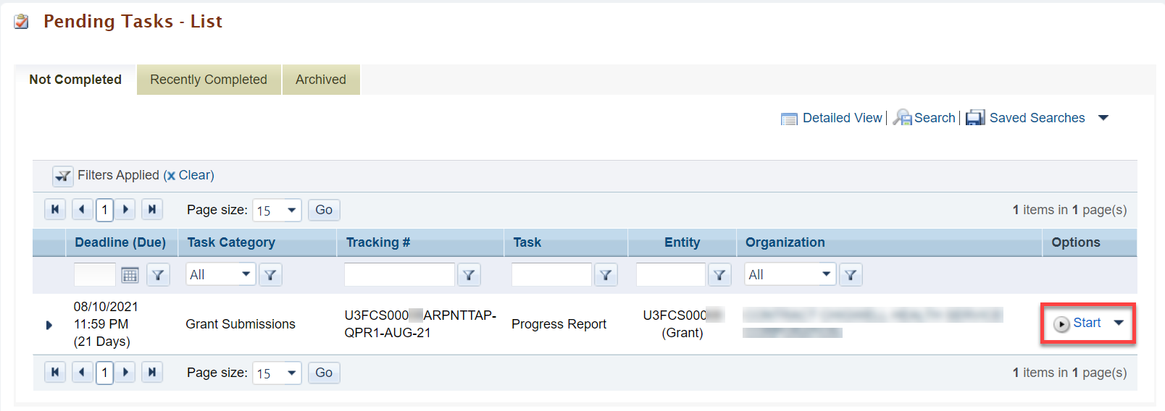Go to next page in top pager

(125, 210)
